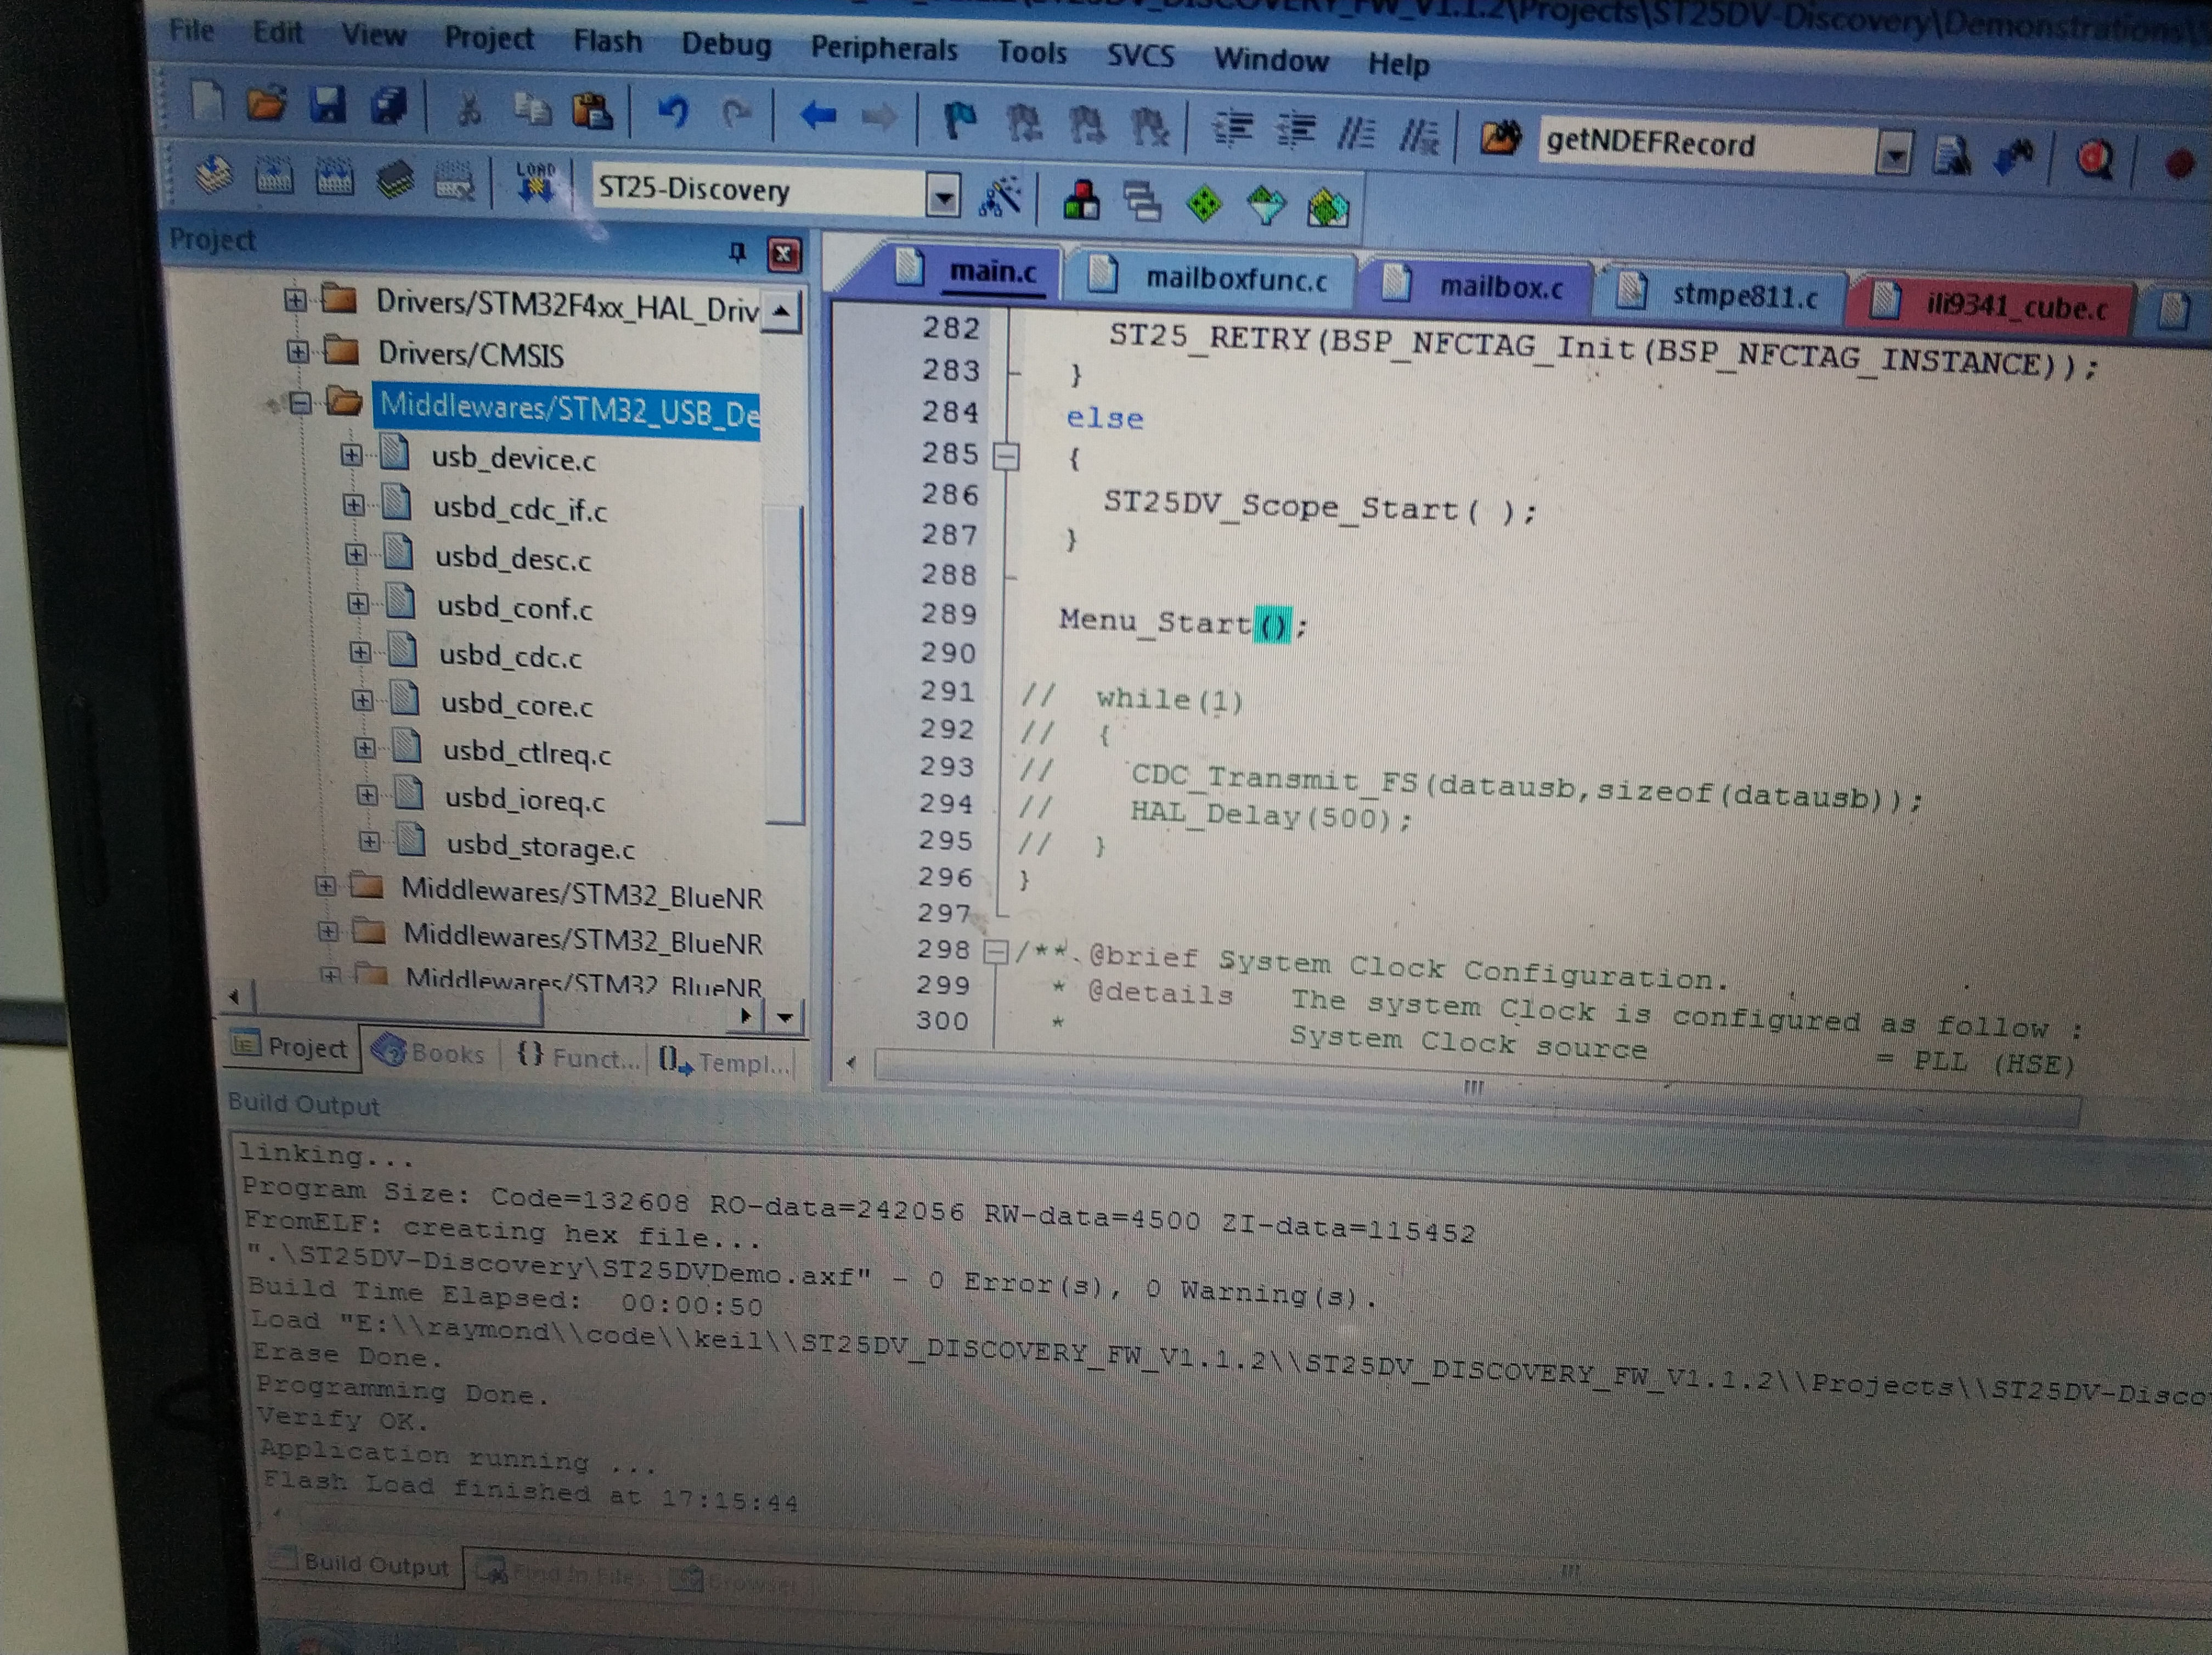Click the project tree scroll up arrow
Screen dimensions: 2212x1655
point(781,311)
